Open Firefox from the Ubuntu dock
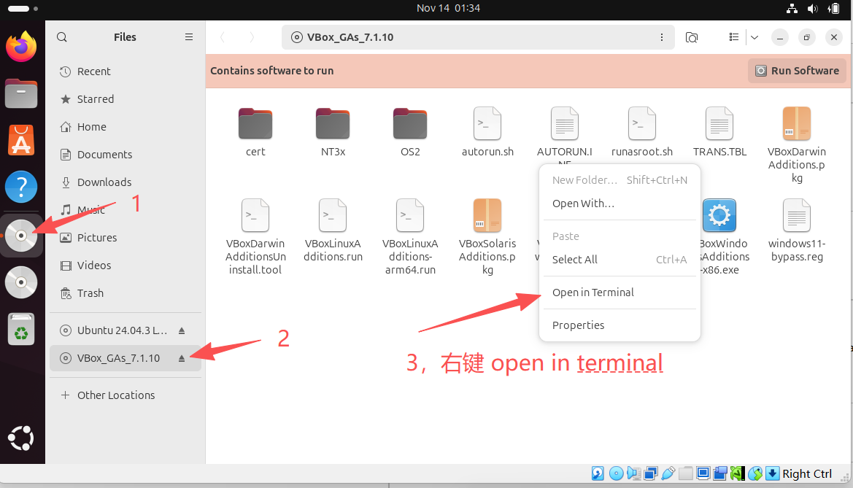853x488 pixels. 21,46
